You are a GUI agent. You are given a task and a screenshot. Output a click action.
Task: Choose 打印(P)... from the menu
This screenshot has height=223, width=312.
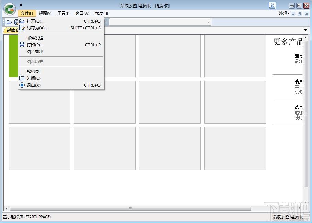click(x=61, y=45)
